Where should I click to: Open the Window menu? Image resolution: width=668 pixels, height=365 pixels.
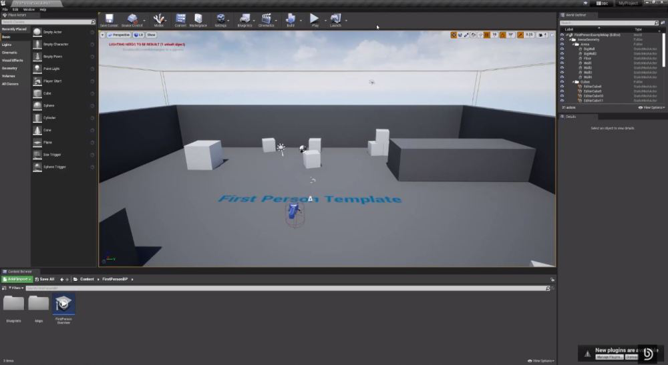click(x=29, y=9)
